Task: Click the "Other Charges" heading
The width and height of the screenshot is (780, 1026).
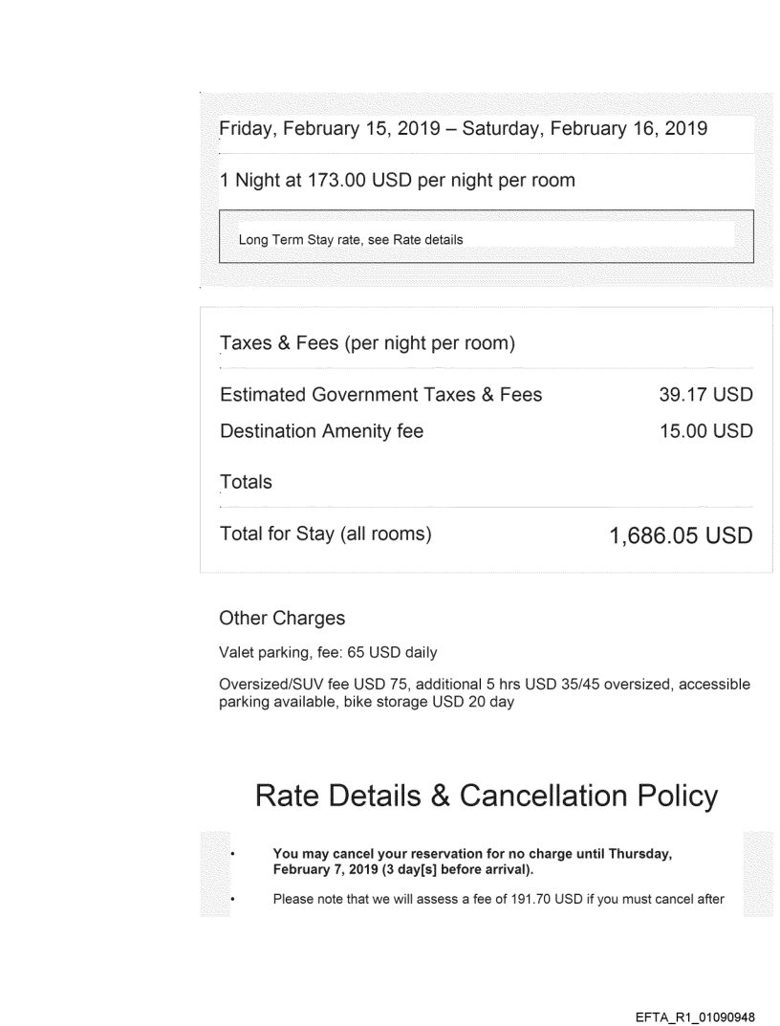Action: tap(282, 619)
